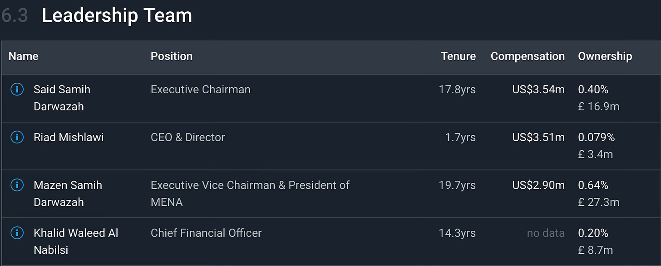
Task: Click the US$3.54m compensation value
Action: (538, 90)
